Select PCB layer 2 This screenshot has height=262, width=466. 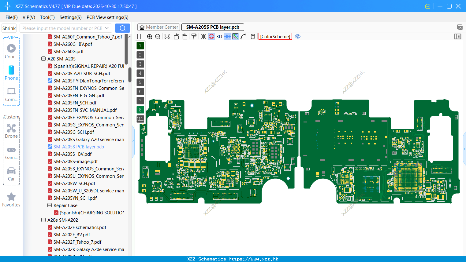pyautogui.click(x=140, y=55)
